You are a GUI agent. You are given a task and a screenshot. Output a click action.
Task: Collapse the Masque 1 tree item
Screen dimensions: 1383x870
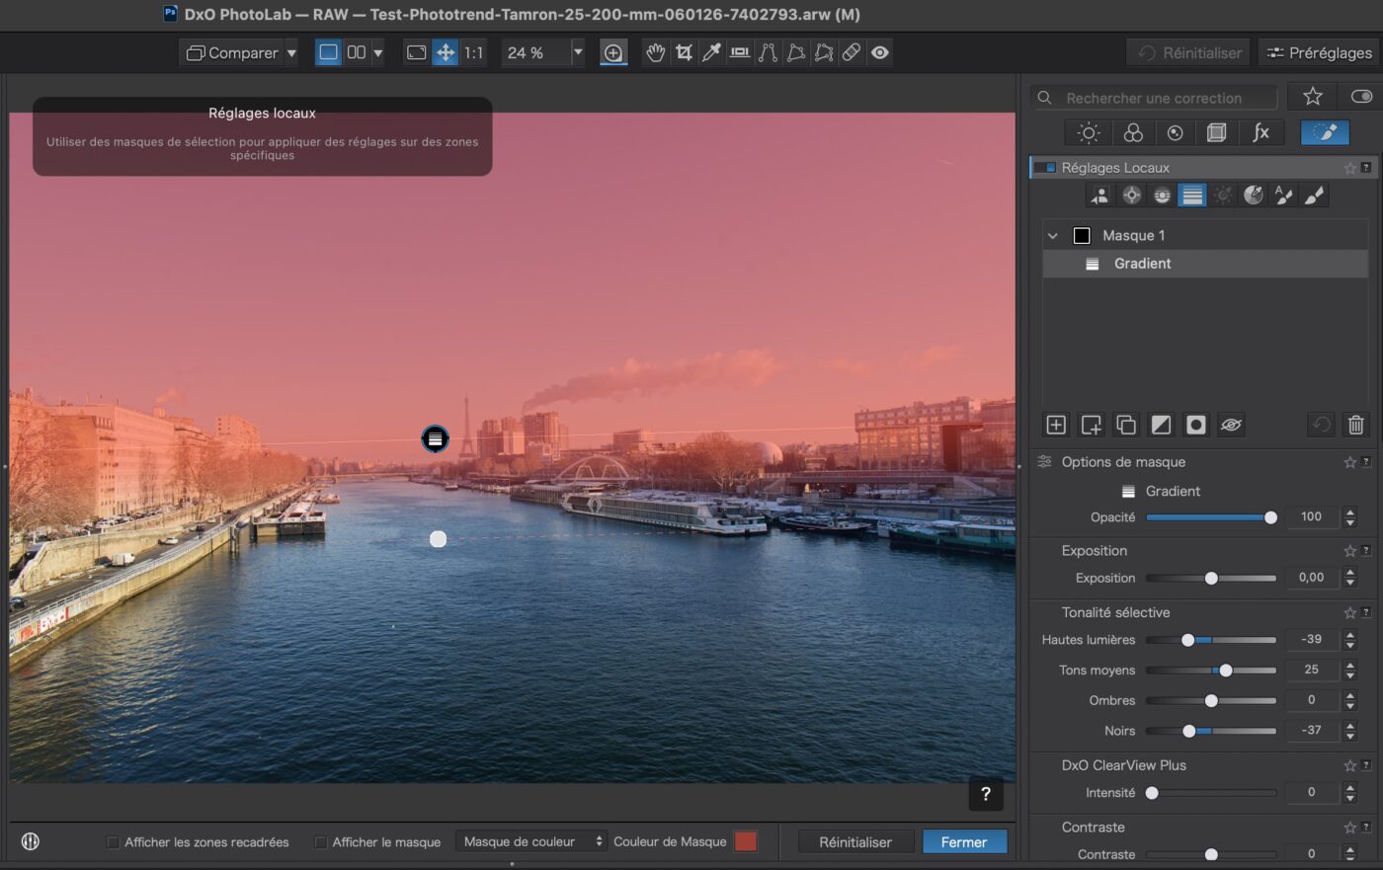(1053, 236)
